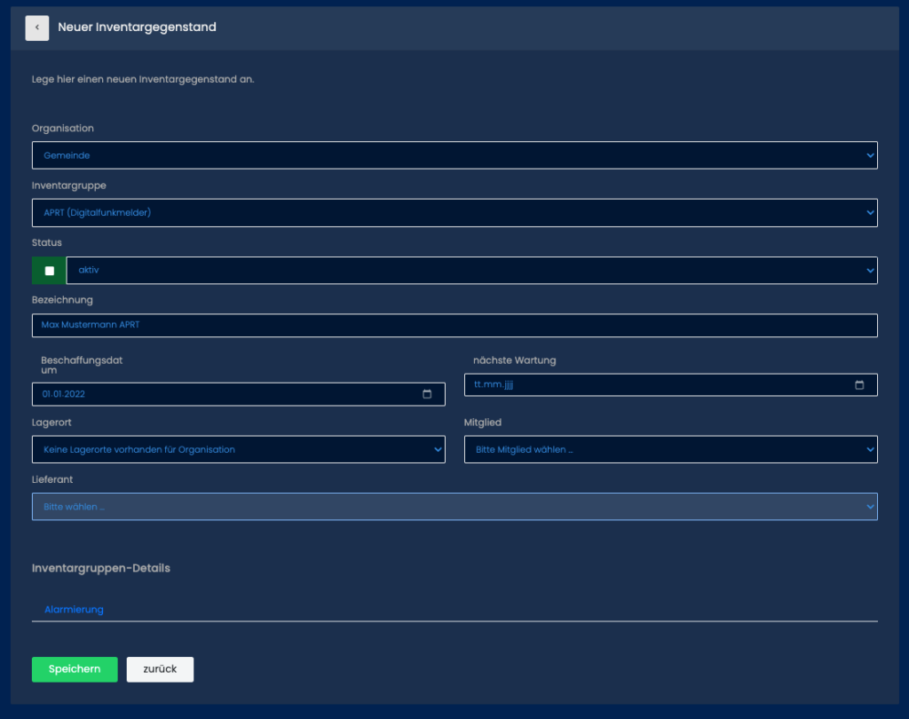
Task: Expand the Inventargruppe dropdown
Action: click(x=454, y=213)
